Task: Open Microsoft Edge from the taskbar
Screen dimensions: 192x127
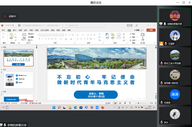Action: pyautogui.click(x=75, y=108)
